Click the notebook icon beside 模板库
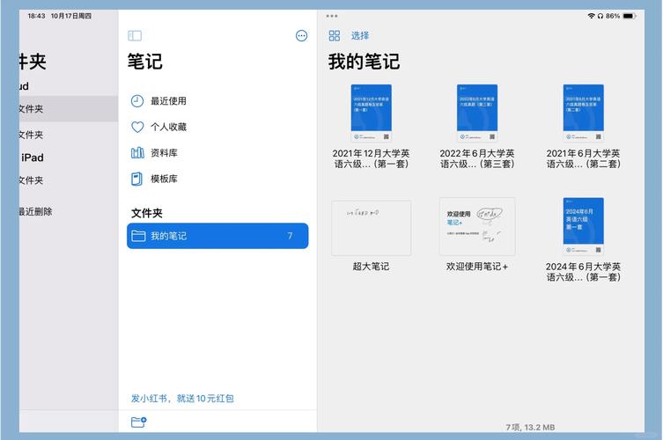The width and height of the screenshot is (663, 440). pos(136,179)
